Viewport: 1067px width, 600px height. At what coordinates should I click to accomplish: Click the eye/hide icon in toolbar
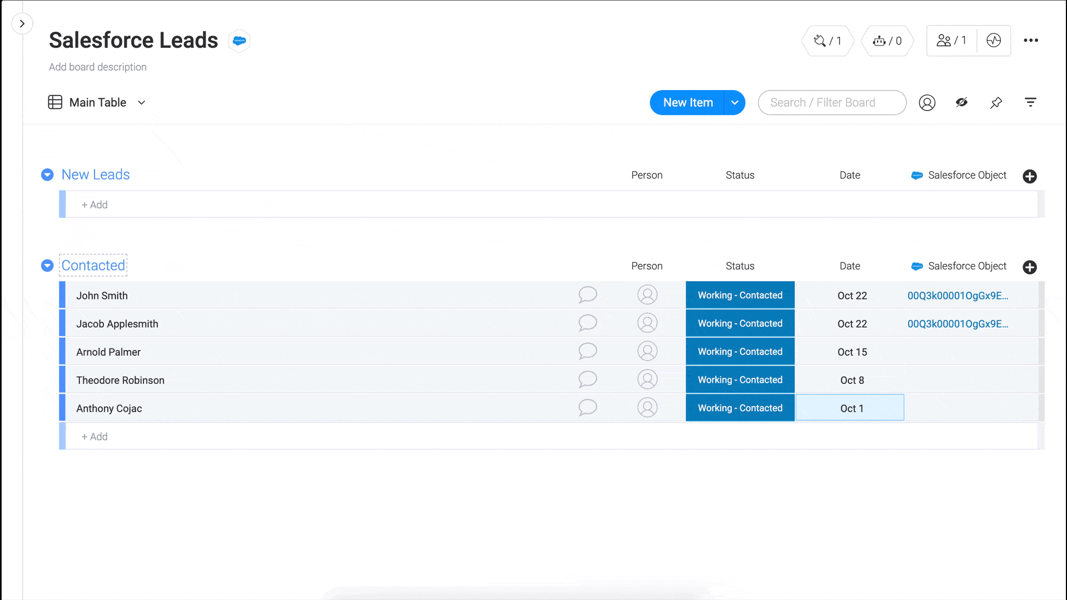pyautogui.click(x=961, y=103)
